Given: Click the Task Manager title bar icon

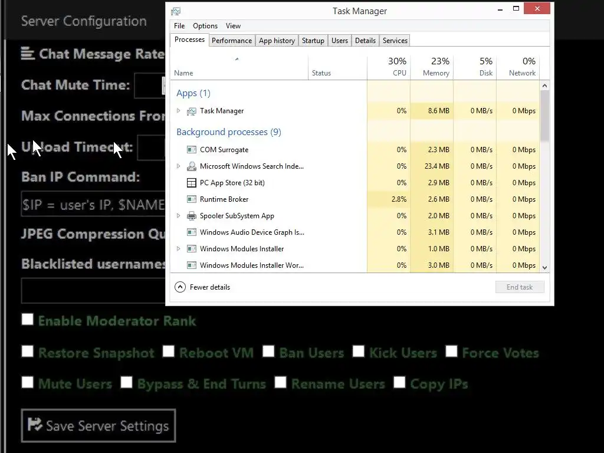Looking at the screenshot, I should point(176,11).
